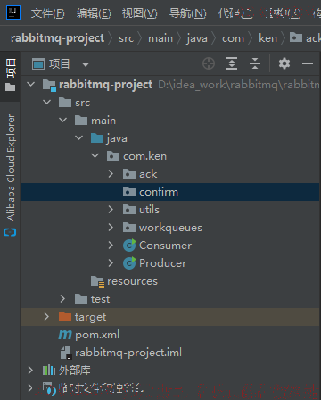Viewport: 321px width, 400px height.
Task: Click the Collapse All icon in project toolbar
Action: (x=255, y=63)
